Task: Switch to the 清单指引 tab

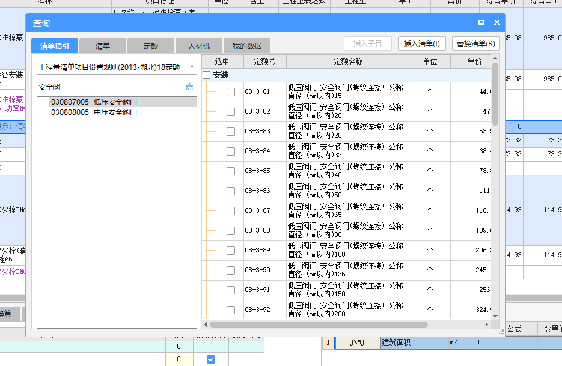Action: [55, 46]
